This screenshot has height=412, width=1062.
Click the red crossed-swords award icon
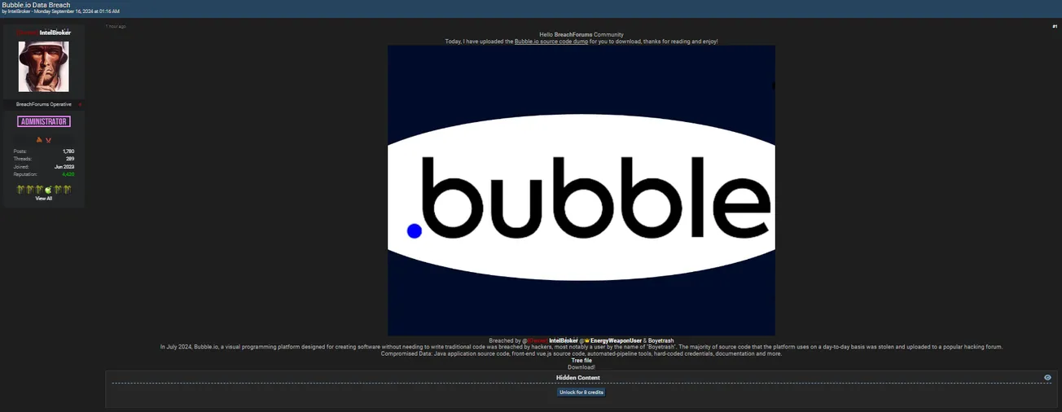48,140
